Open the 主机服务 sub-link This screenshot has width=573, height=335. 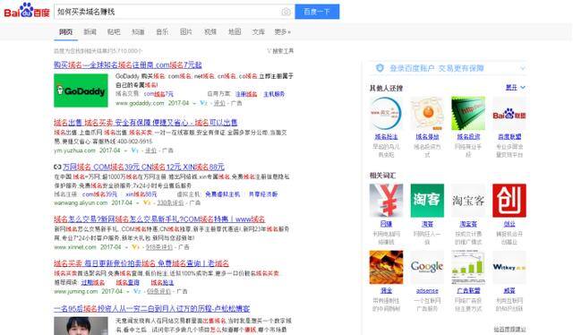click(x=274, y=94)
